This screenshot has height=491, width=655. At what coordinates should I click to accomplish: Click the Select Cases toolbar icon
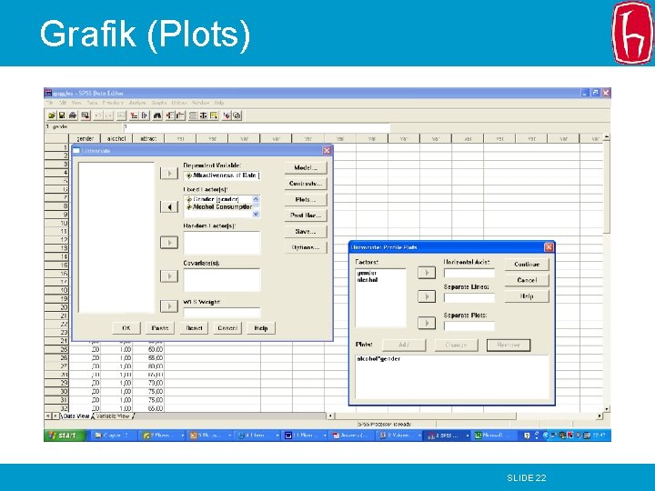(214, 115)
